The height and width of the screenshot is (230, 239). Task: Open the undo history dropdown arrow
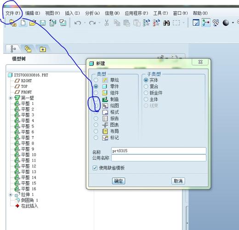[x=85, y=23]
